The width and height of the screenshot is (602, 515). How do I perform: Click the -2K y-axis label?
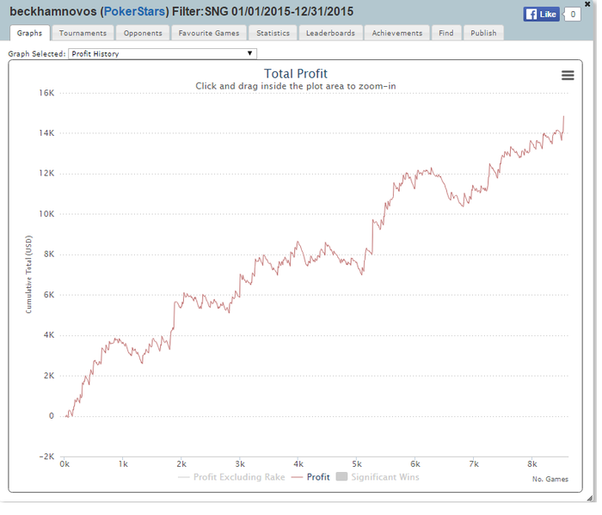(x=46, y=457)
